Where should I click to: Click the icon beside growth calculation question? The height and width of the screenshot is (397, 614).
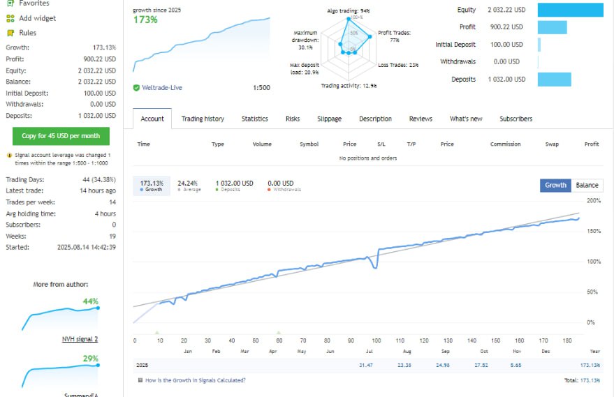click(x=140, y=380)
